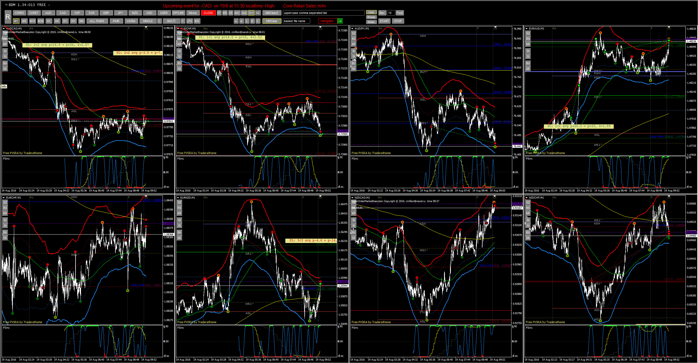Select the 4x1 chart layout
Viewport: 698px width, 363px height.
tap(237, 13)
